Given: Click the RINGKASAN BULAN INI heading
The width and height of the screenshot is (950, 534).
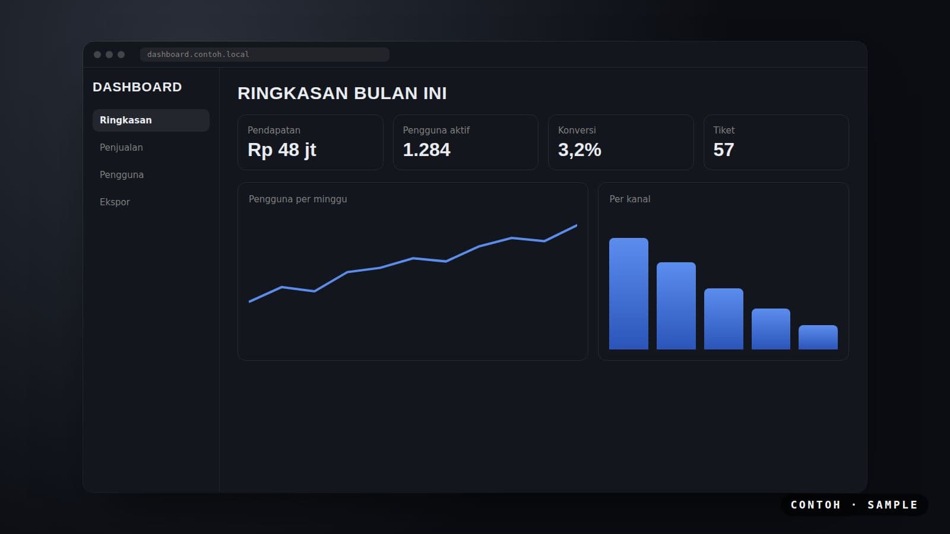Looking at the screenshot, I should [342, 93].
